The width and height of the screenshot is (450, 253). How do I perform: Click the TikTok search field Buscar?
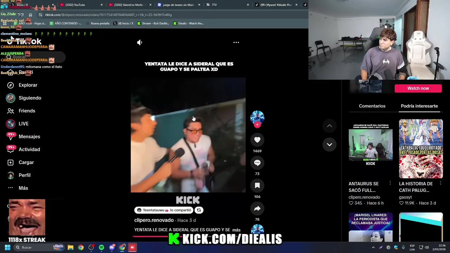pyautogui.click(x=35, y=57)
